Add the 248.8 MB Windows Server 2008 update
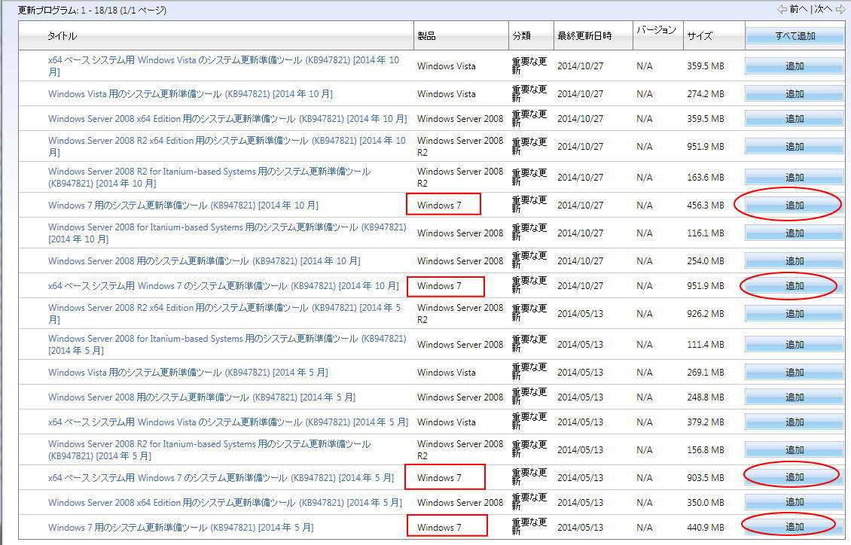Viewport: 851px width, 545px height. click(x=795, y=397)
